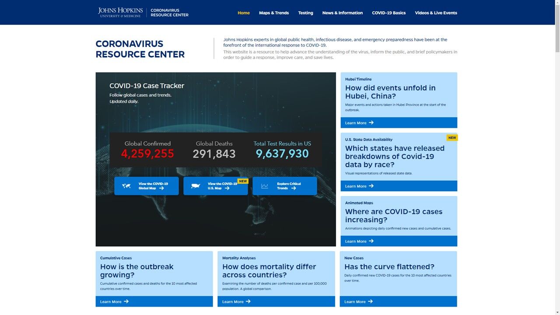
Task: Open News & Information menu
Action: [x=343, y=13]
